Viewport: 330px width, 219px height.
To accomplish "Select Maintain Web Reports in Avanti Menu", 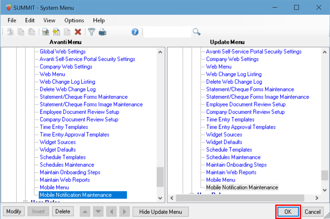I will 65,180.
